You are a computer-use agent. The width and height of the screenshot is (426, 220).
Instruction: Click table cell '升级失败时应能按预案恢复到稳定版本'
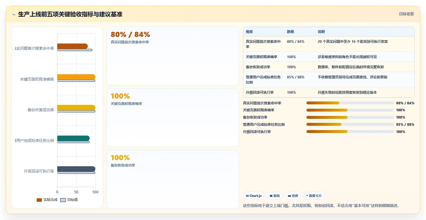pyautogui.click(x=347, y=93)
